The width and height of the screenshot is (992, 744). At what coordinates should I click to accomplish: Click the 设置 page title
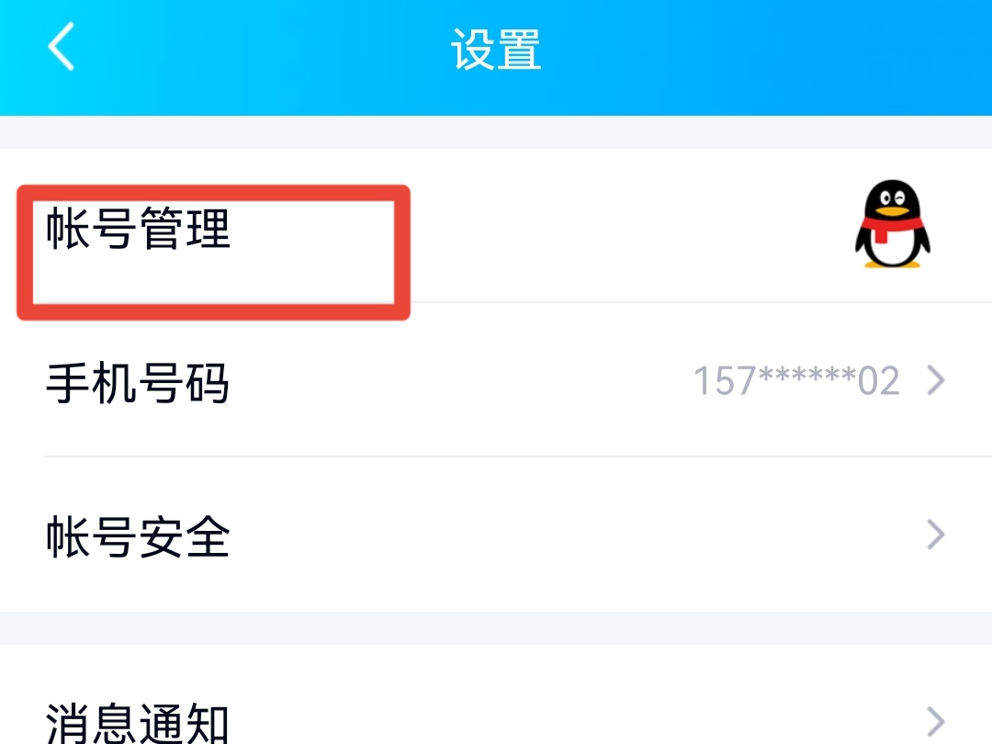coord(496,49)
